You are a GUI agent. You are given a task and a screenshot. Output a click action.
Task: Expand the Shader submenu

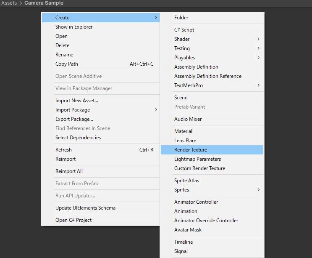(x=212, y=39)
